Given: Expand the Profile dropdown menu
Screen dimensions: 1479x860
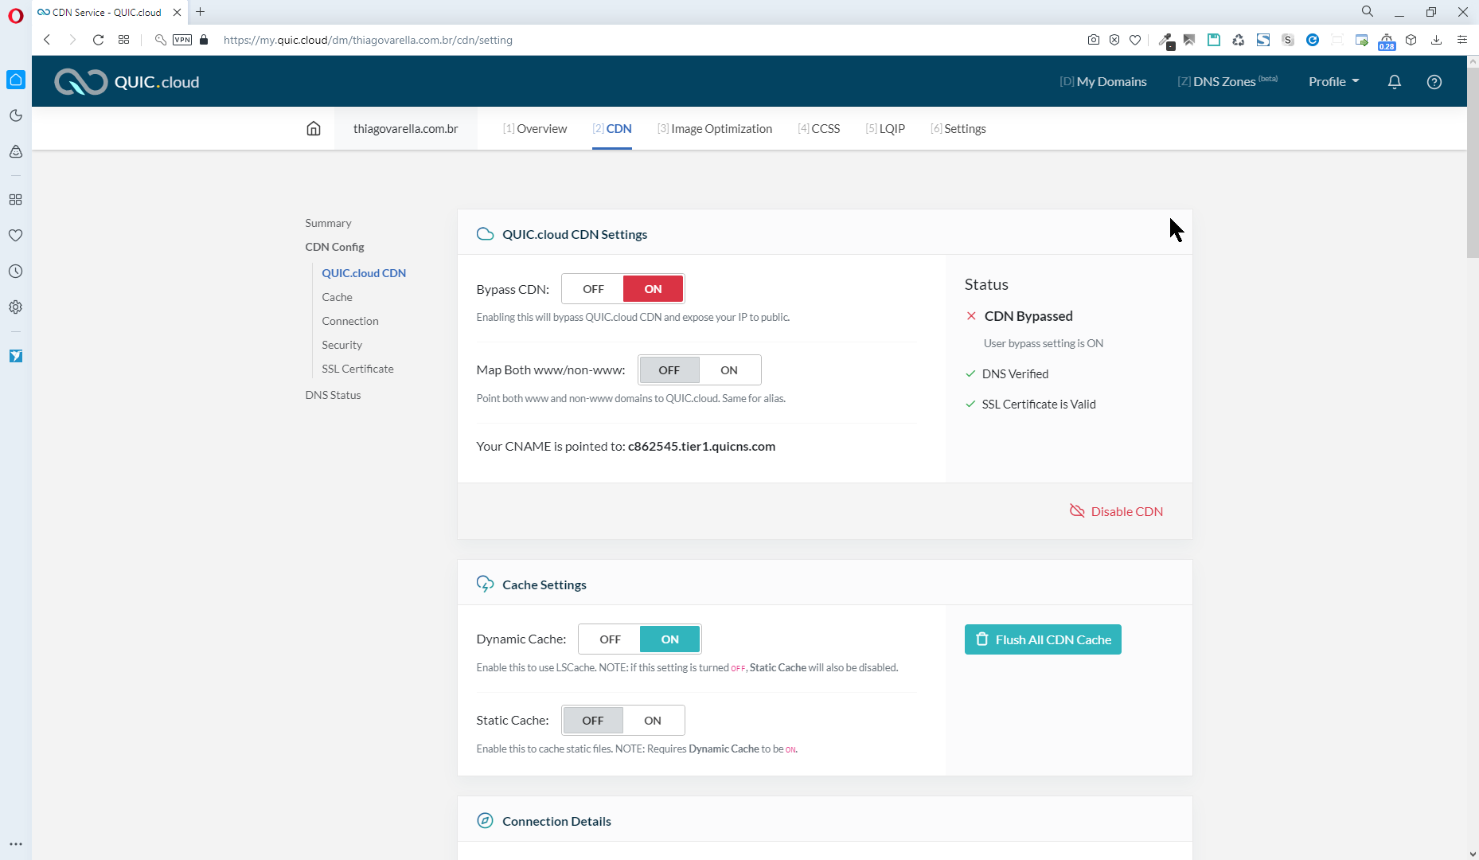Looking at the screenshot, I should pyautogui.click(x=1333, y=82).
